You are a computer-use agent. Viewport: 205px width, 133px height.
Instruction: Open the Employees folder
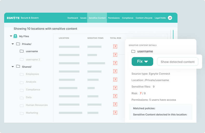[32, 74]
